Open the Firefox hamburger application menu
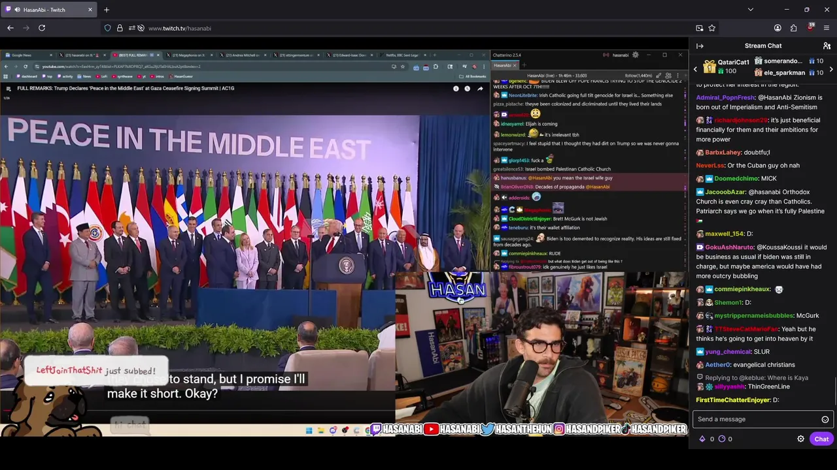 click(x=827, y=28)
